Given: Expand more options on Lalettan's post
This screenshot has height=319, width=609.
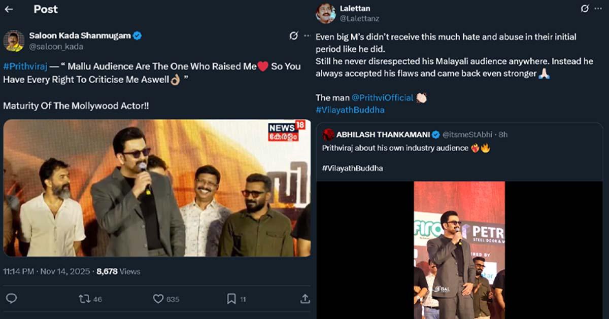Looking at the screenshot, I should (x=598, y=9).
